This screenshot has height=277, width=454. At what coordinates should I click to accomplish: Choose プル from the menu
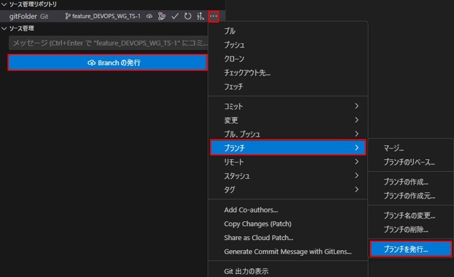point(288,31)
